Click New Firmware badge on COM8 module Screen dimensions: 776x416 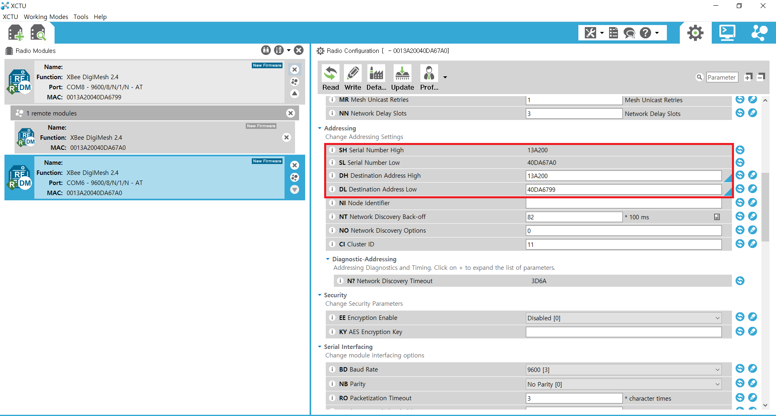click(267, 65)
